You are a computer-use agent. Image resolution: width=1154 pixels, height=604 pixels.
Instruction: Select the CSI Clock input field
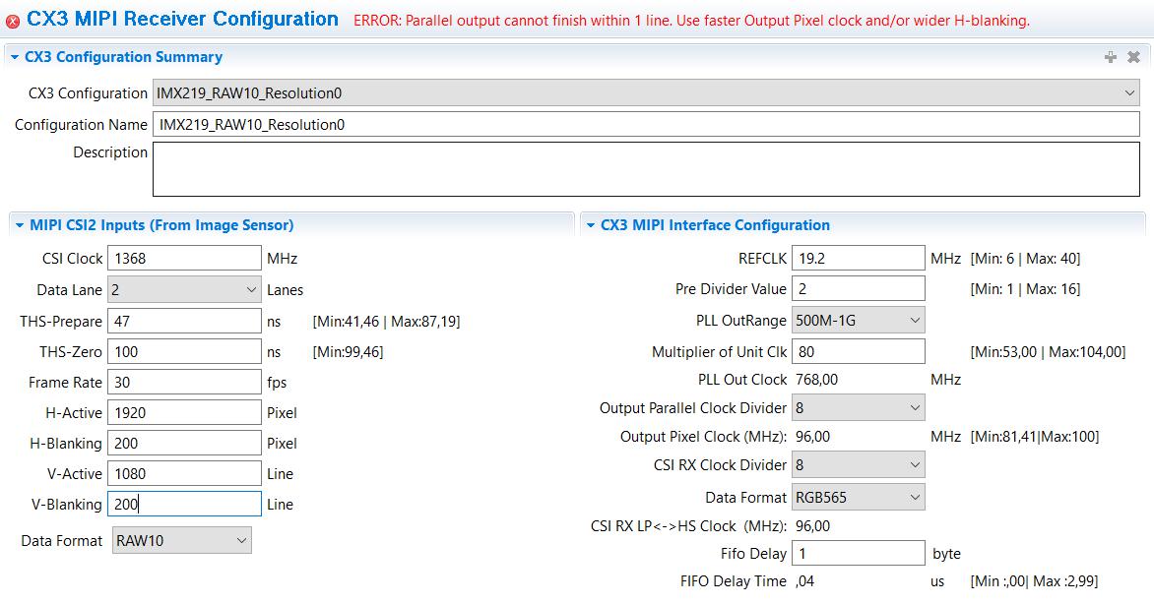tap(184, 259)
